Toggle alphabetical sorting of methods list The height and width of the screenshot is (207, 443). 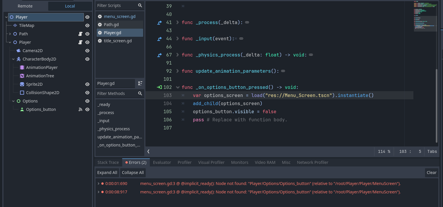pos(140,83)
